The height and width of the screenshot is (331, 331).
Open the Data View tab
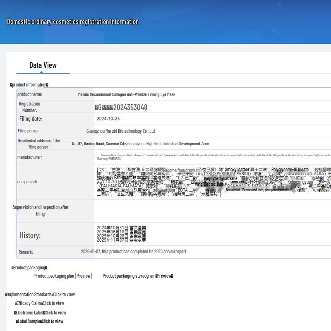[x=43, y=65]
